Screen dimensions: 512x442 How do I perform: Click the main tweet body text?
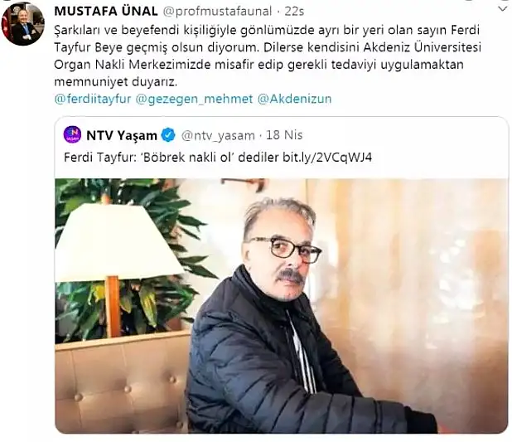268,56
